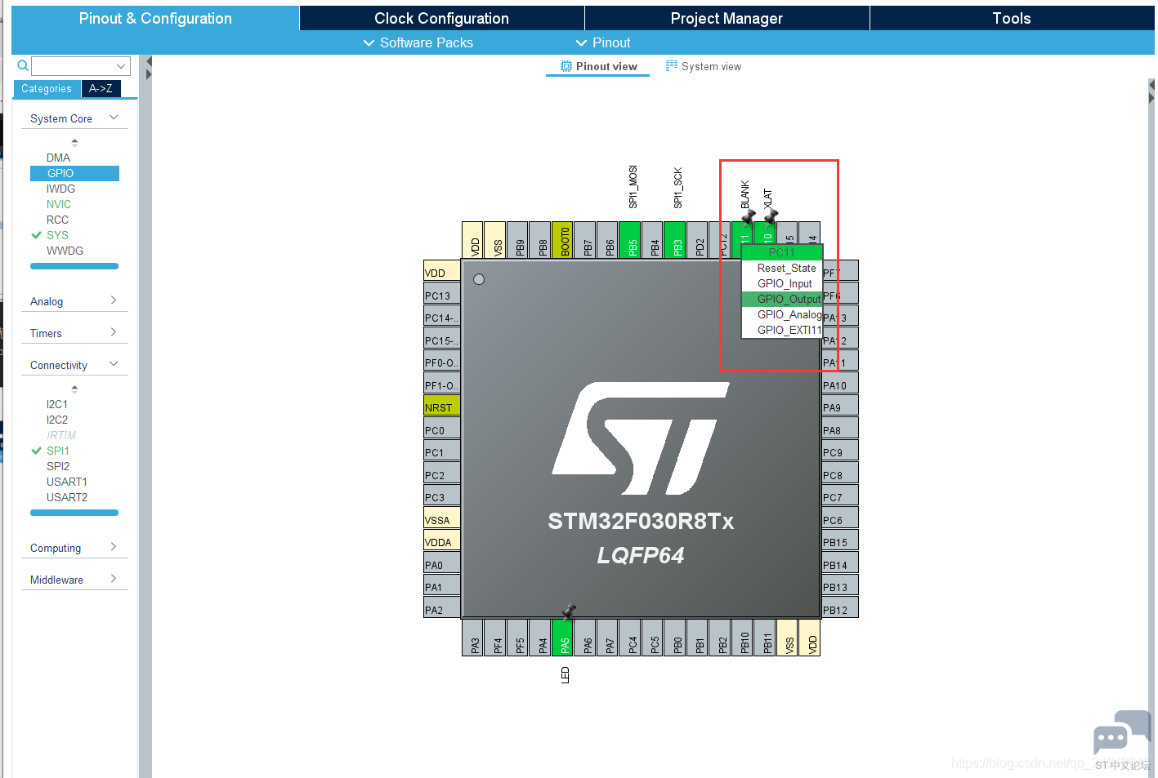1158x778 pixels.
Task: Expand the Computing category
Action: (x=114, y=547)
